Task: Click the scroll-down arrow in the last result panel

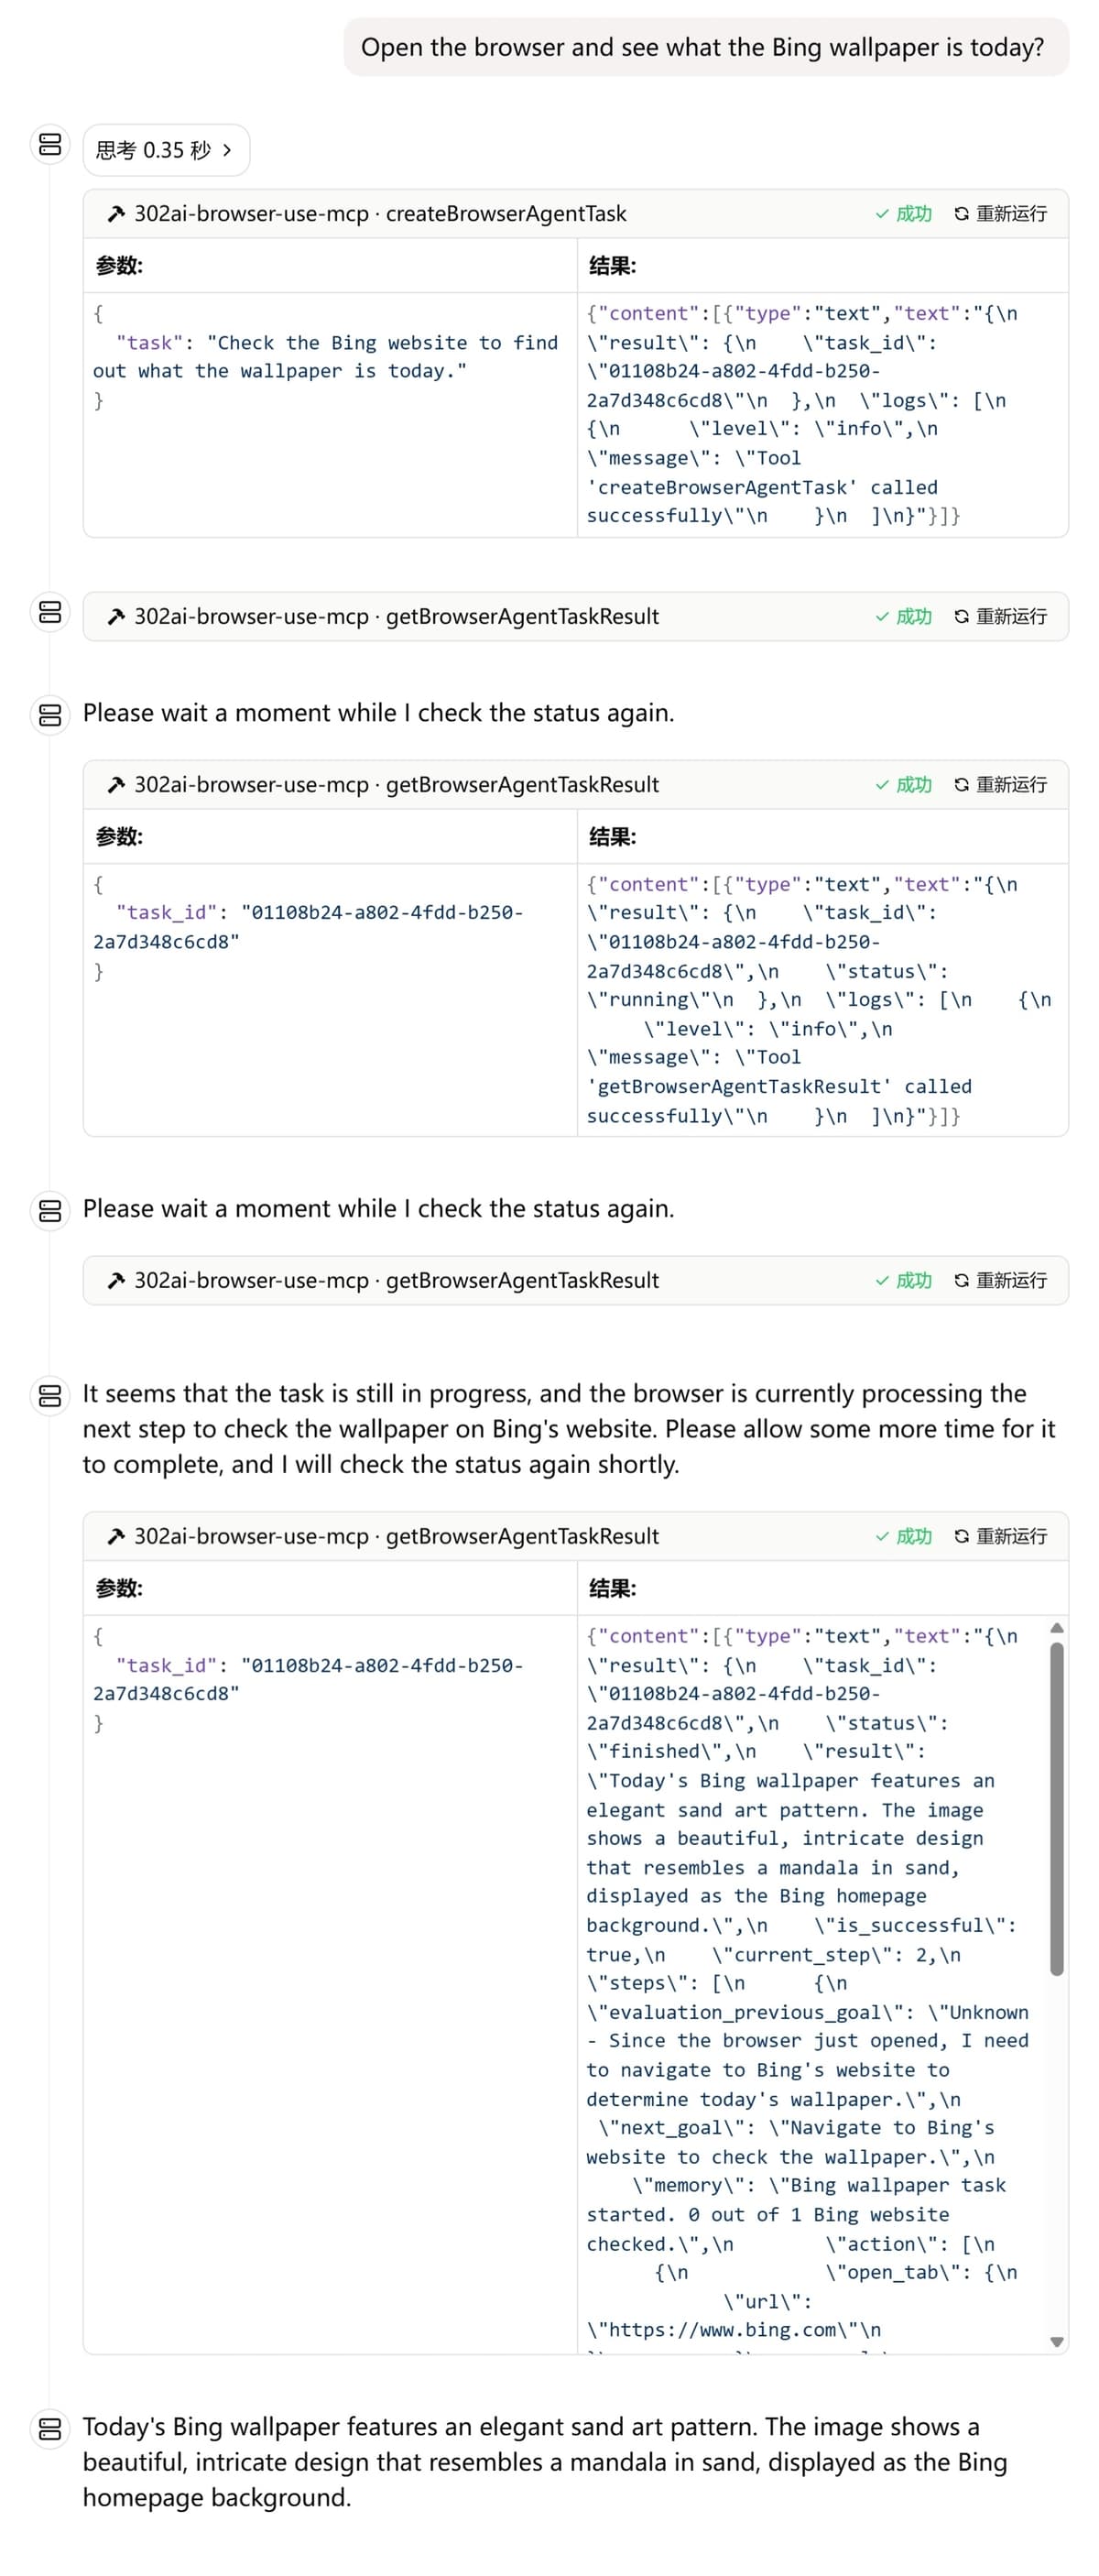Action: tap(1056, 2341)
